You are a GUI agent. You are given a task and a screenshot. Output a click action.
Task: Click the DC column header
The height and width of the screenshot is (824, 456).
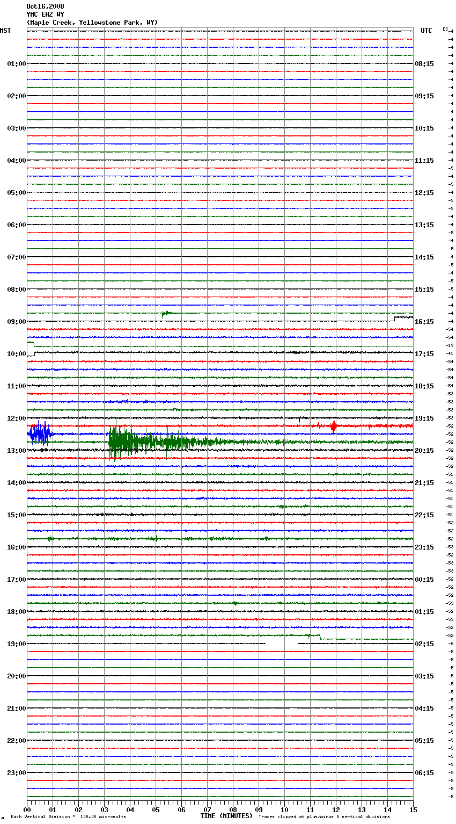pyautogui.click(x=445, y=28)
